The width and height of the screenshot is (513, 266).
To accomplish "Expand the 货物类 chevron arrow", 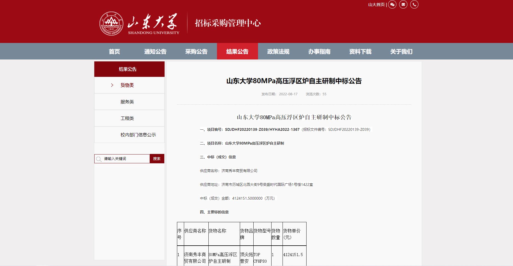I will 112,85.
